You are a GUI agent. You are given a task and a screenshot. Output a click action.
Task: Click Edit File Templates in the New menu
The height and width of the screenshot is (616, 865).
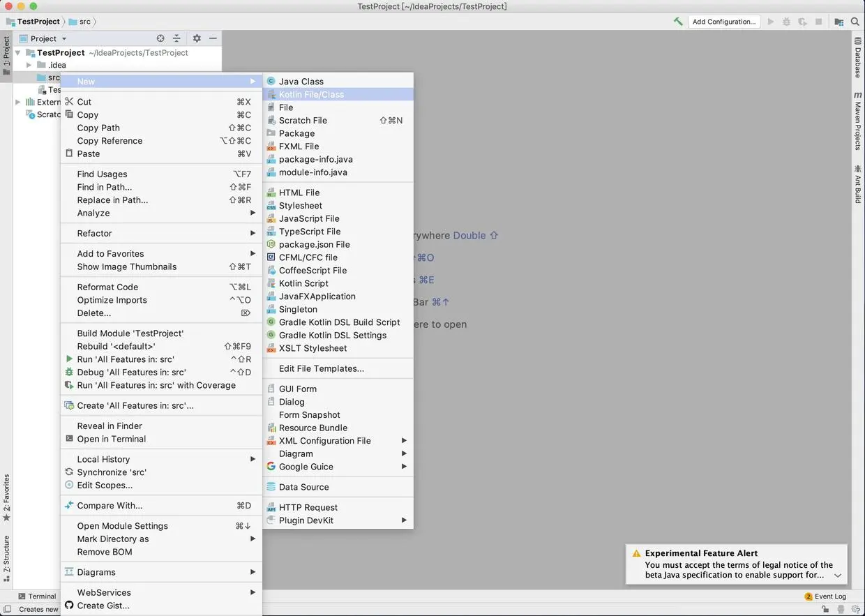[322, 368]
